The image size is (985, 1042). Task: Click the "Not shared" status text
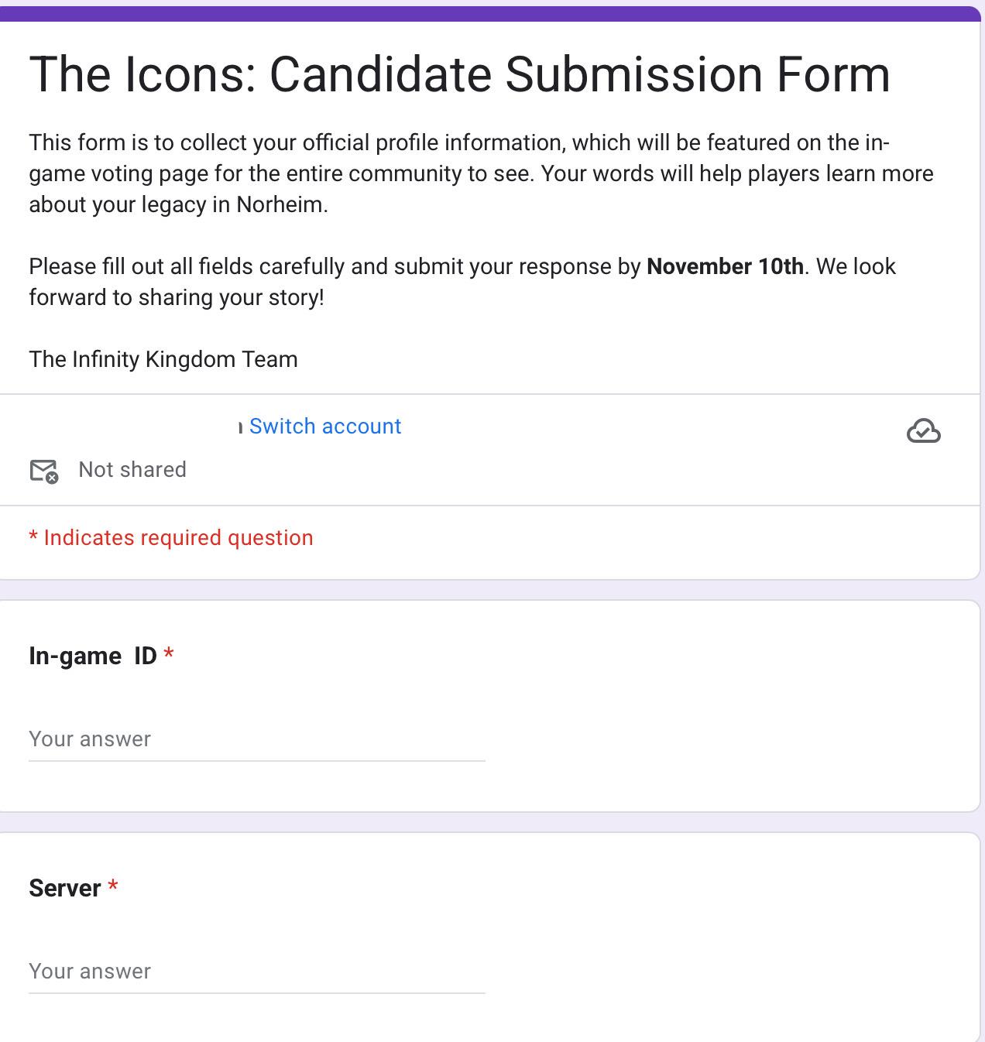[132, 470]
